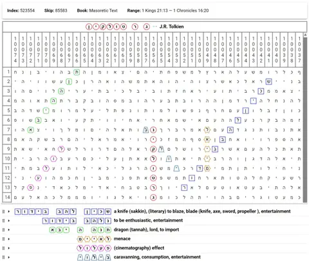Click the Skip value 85583
This screenshot has height=261, width=309.
click(61, 10)
